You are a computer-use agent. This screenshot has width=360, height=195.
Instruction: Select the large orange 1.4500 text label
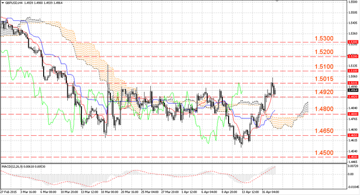pyautogui.click(x=324, y=153)
